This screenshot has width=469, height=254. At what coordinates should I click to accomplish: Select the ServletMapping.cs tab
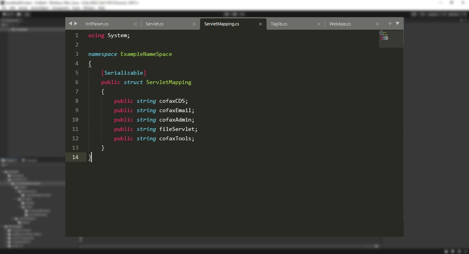click(x=222, y=24)
